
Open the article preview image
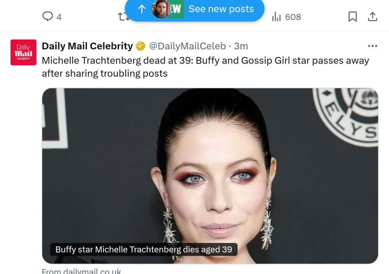click(x=210, y=163)
